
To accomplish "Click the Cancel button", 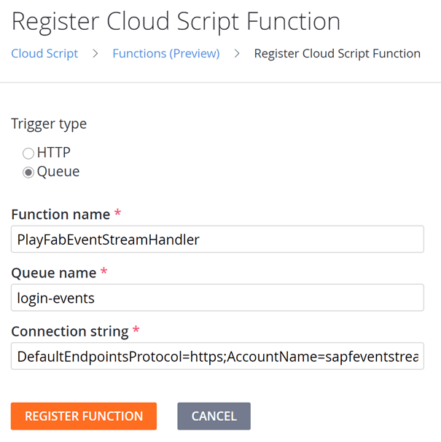I will point(214,416).
